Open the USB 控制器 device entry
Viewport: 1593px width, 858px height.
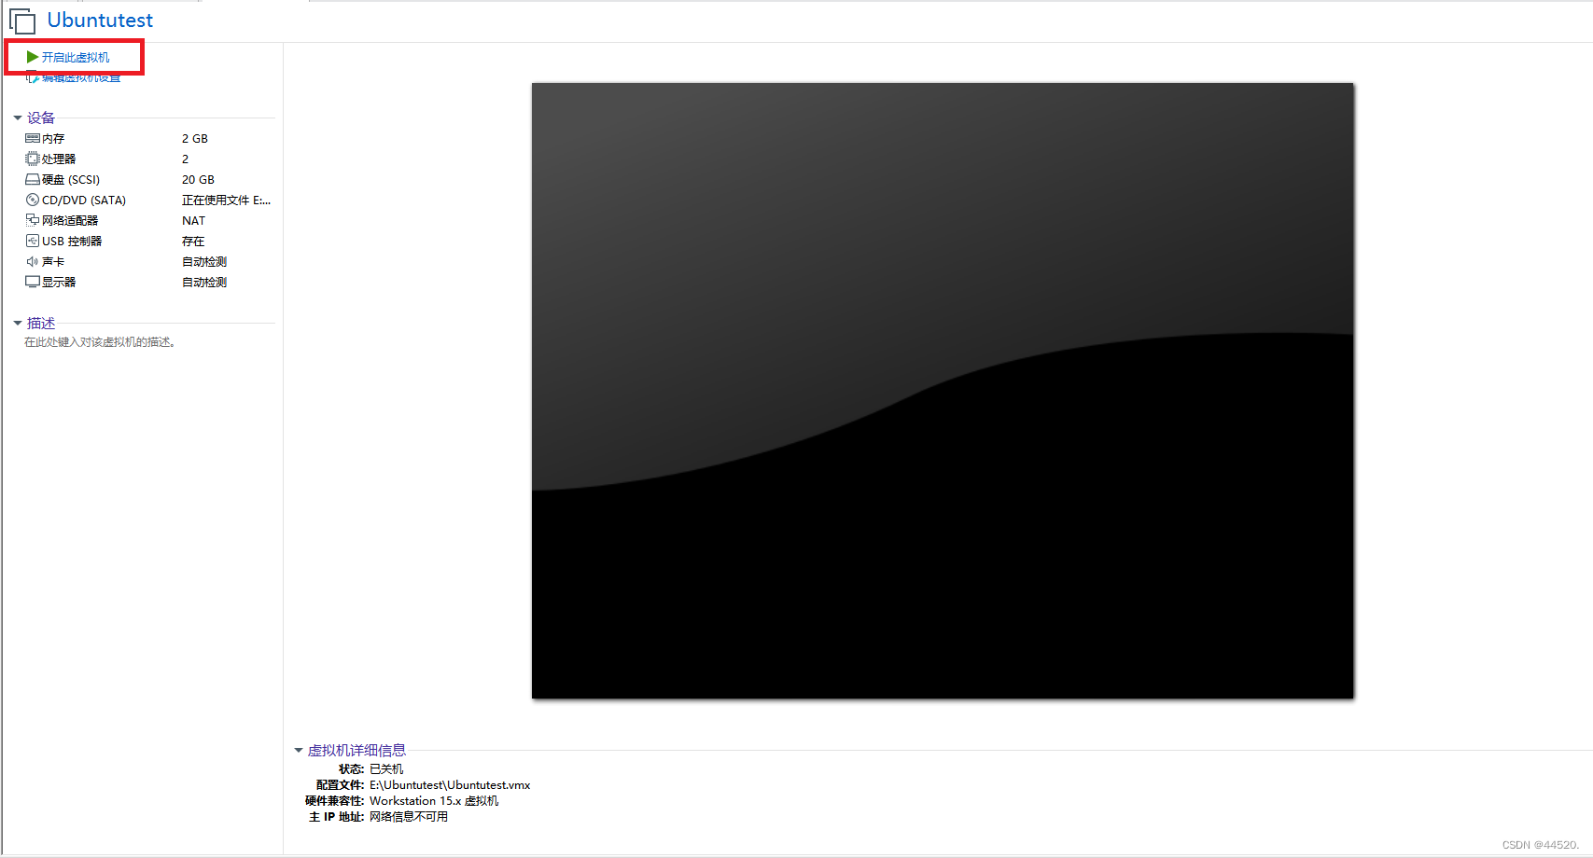pos(72,242)
